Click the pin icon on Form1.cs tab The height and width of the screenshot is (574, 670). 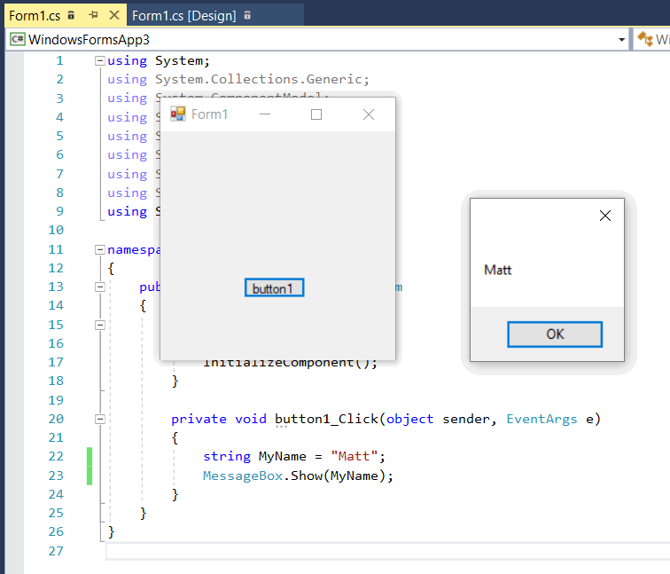(x=93, y=15)
